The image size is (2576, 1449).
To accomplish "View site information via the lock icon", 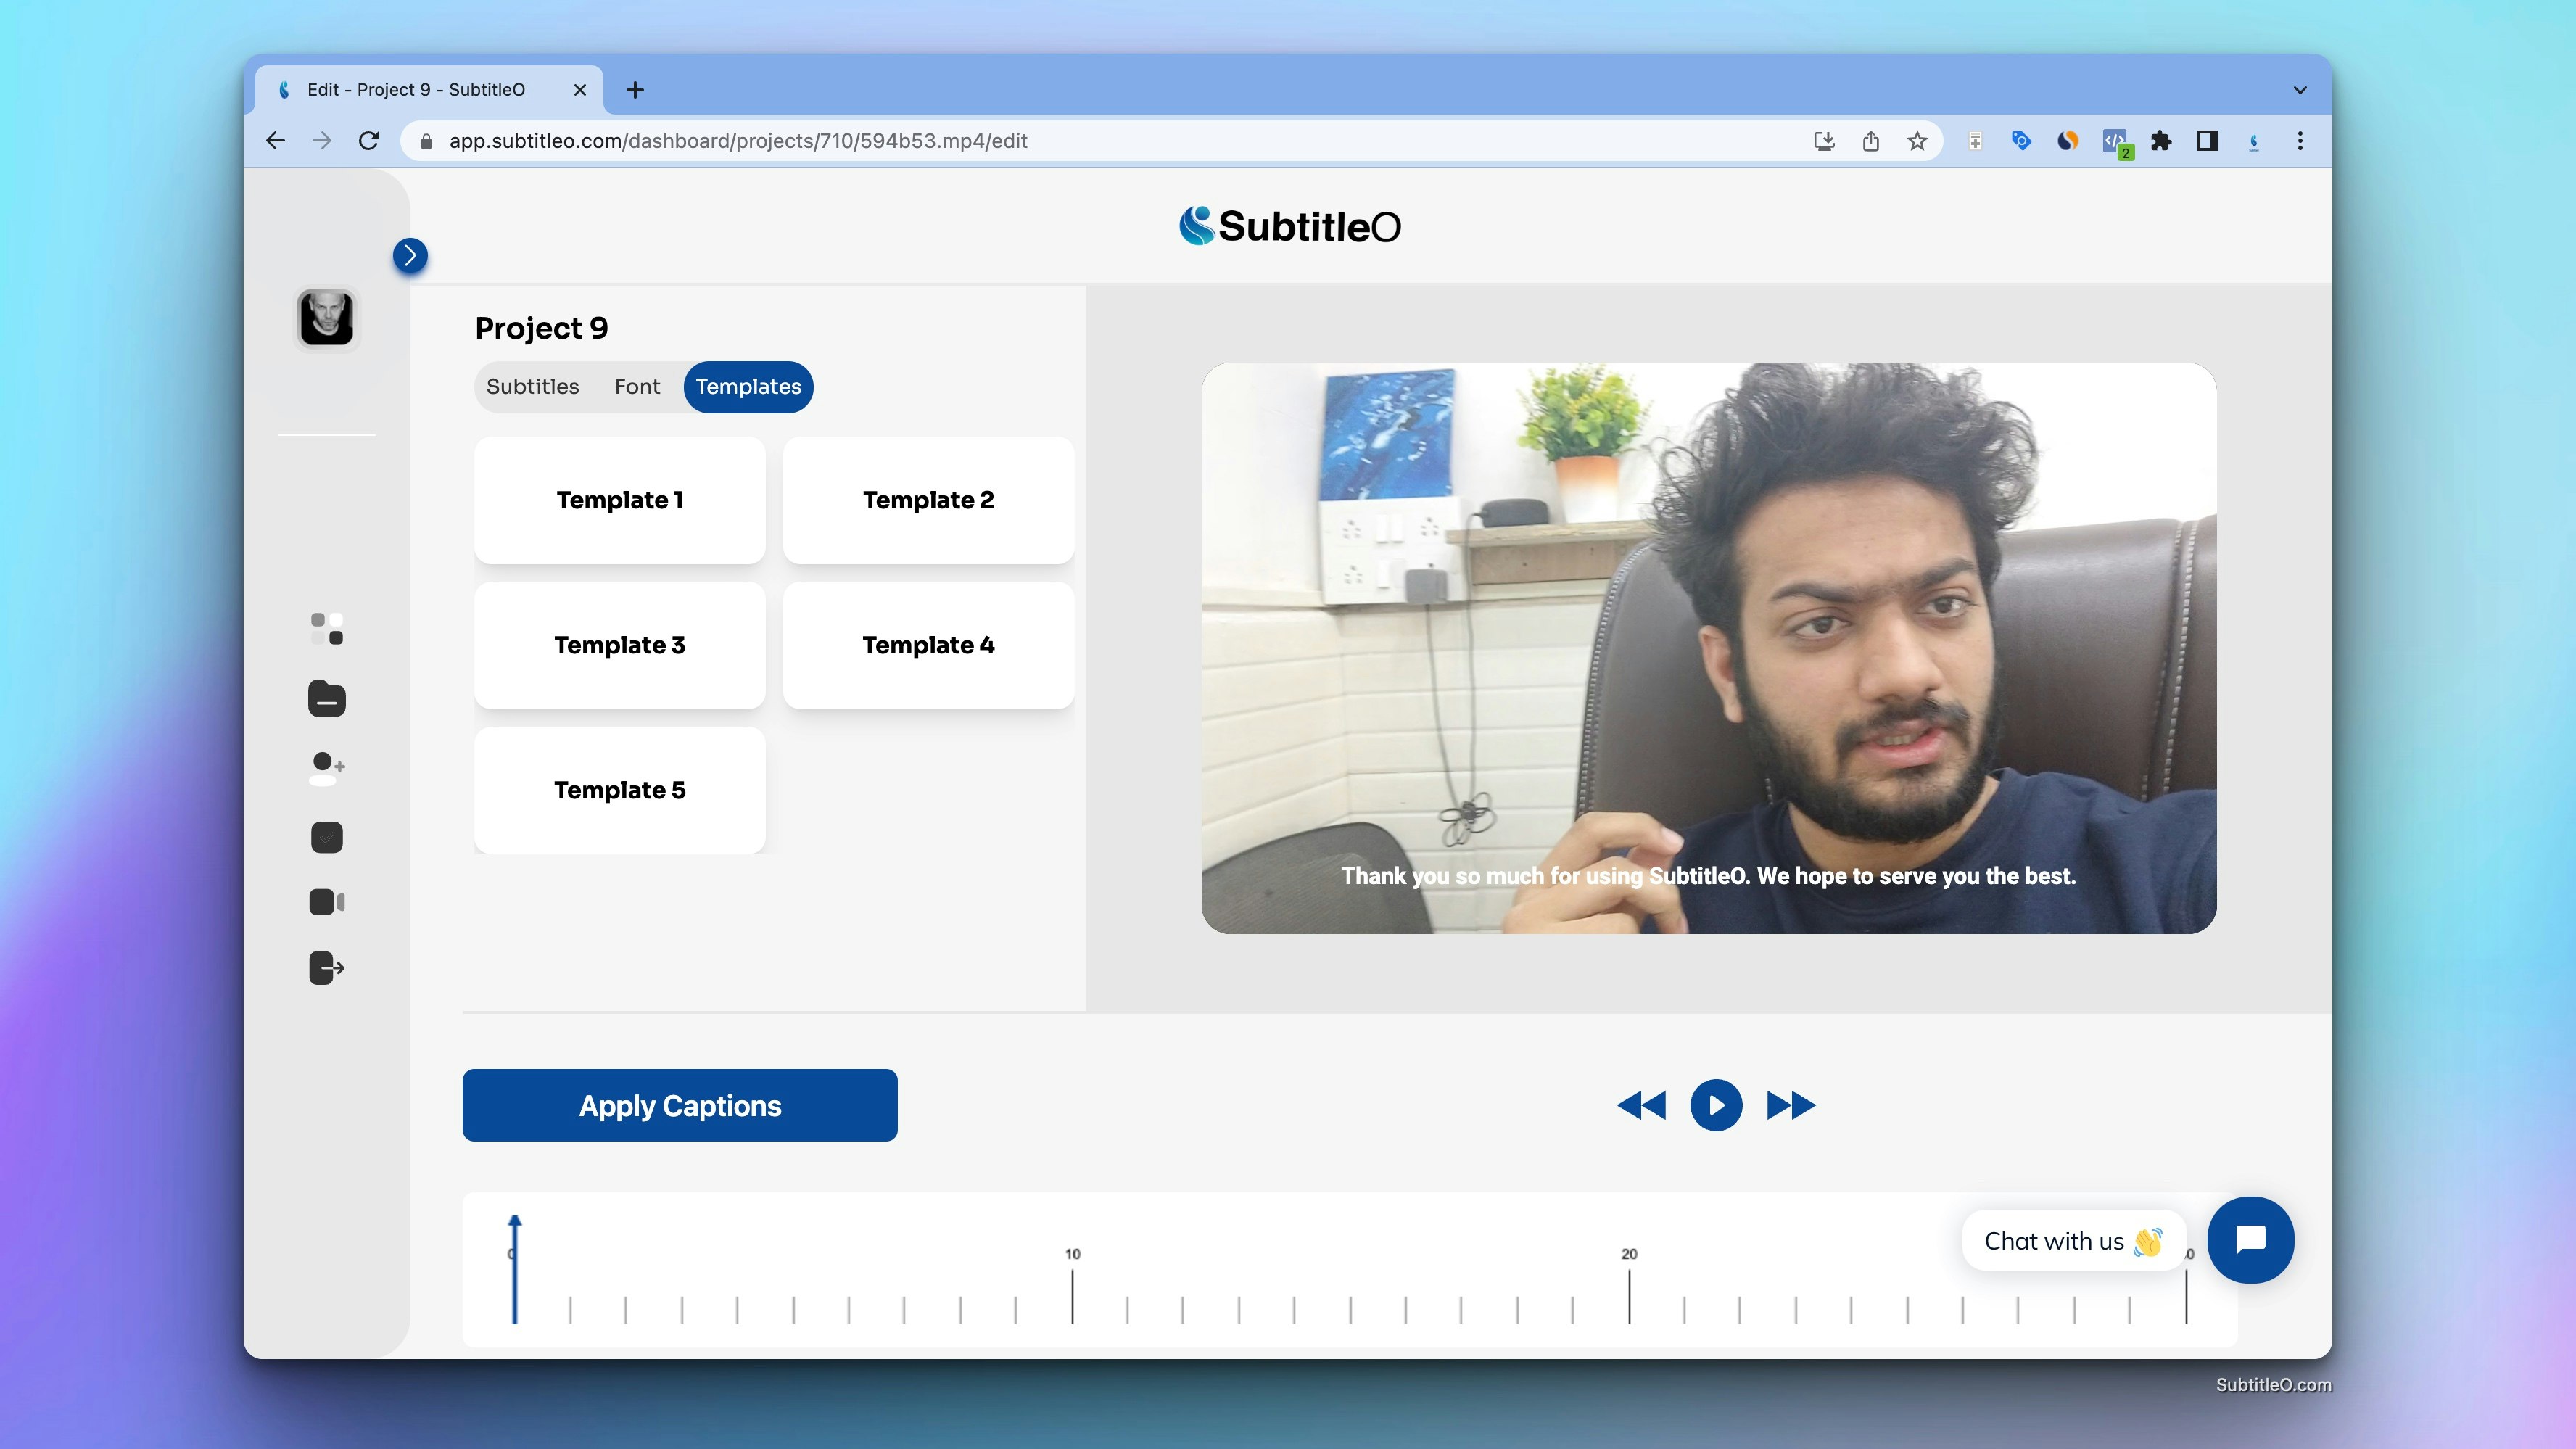I will [426, 141].
